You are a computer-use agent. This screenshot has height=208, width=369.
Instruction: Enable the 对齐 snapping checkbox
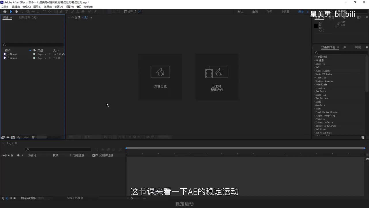pyautogui.click(x=125, y=12)
